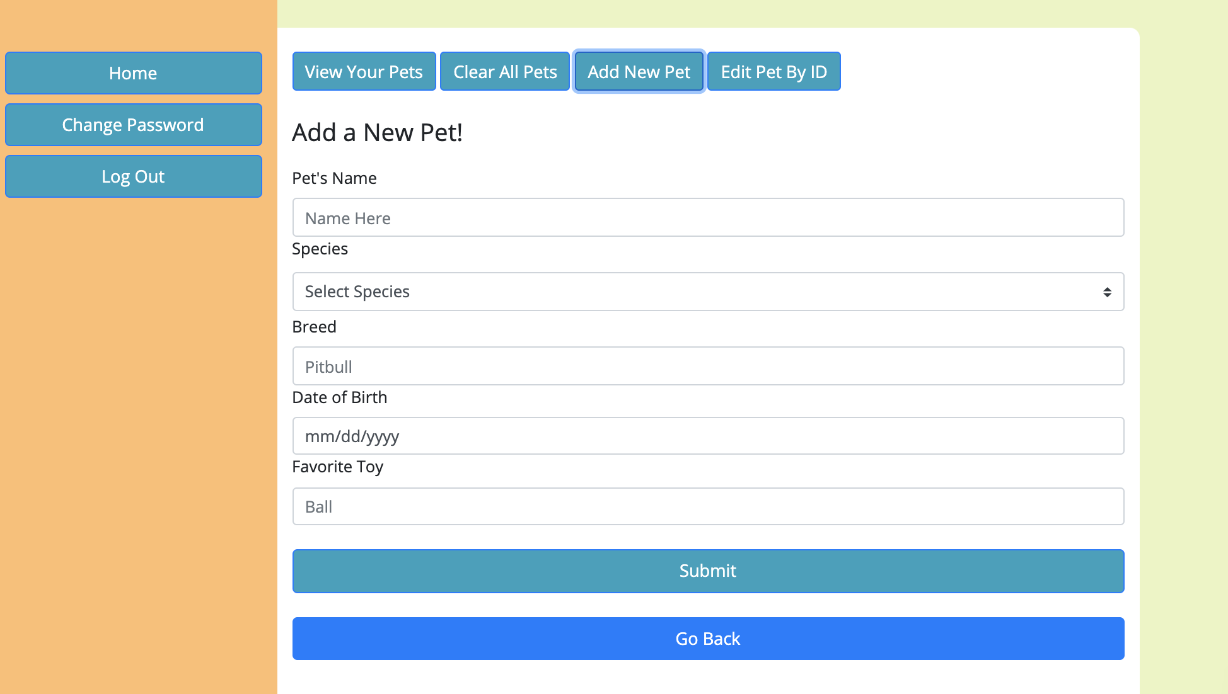The height and width of the screenshot is (694, 1228).
Task: Click the Submit button
Action: click(707, 571)
